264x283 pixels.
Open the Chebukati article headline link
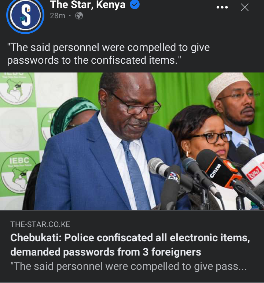coord(130,245)
